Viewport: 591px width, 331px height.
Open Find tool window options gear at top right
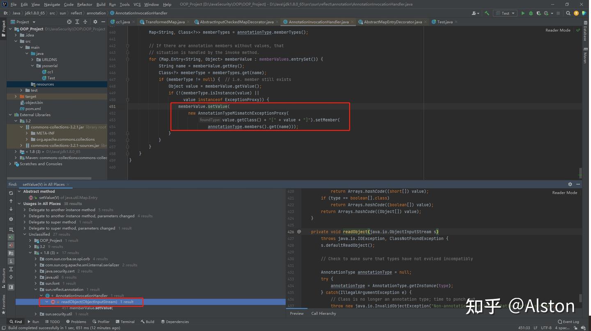(570, 184)
